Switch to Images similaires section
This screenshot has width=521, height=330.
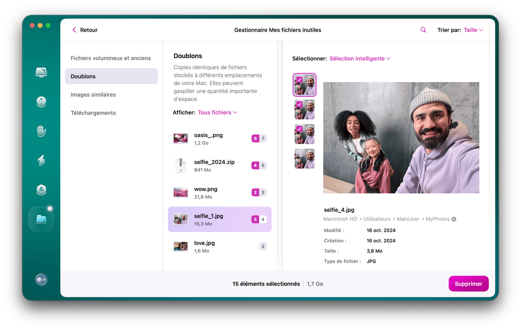93,95
